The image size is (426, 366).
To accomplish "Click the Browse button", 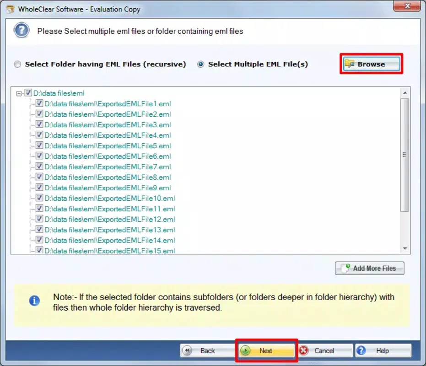I will tap(371, 64).
